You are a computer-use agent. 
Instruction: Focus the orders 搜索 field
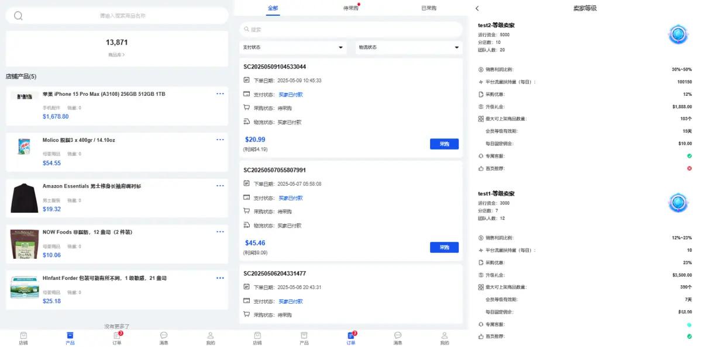351,29
